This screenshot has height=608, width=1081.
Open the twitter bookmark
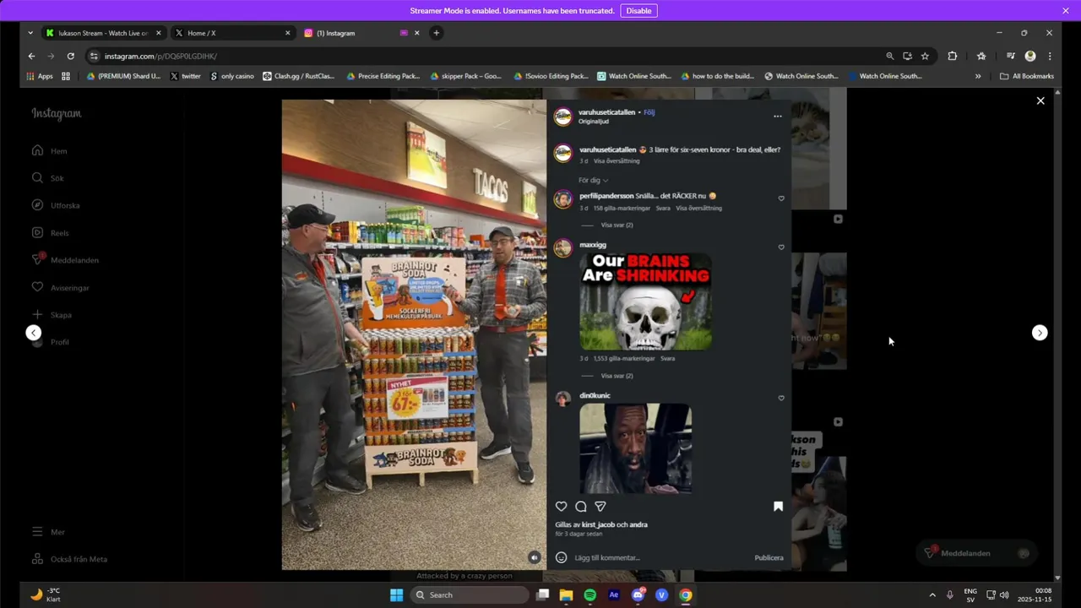click(186, 76)
